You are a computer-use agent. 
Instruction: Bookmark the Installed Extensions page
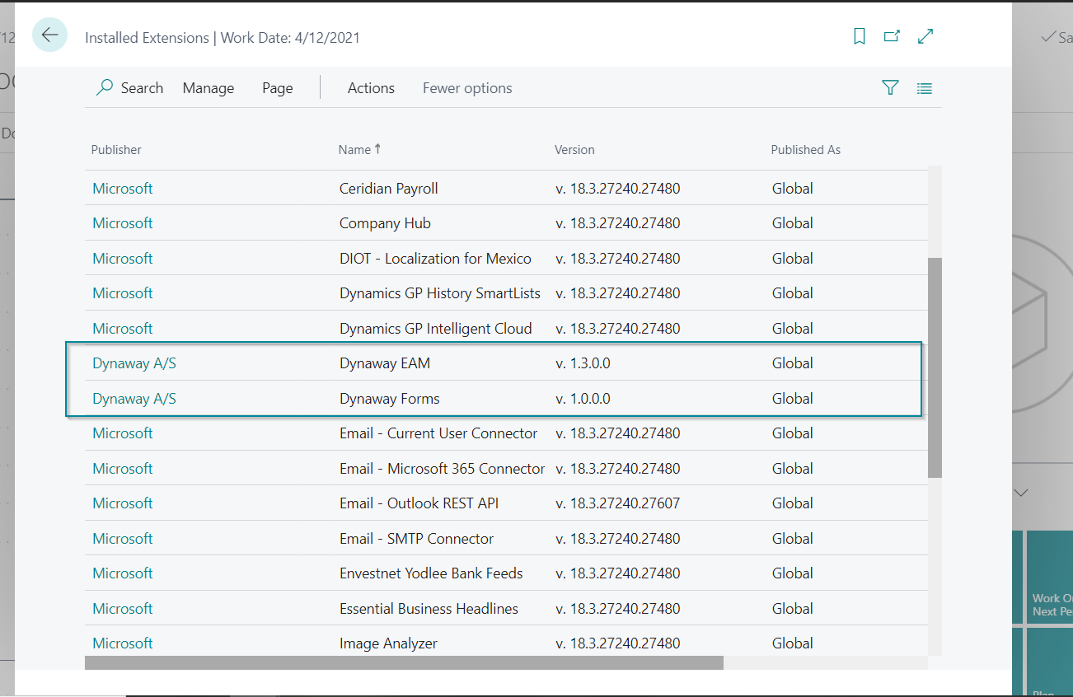[x=860, y=36]
